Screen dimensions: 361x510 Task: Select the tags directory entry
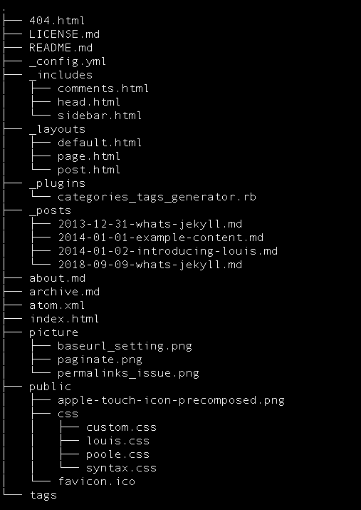pos(43,495)
